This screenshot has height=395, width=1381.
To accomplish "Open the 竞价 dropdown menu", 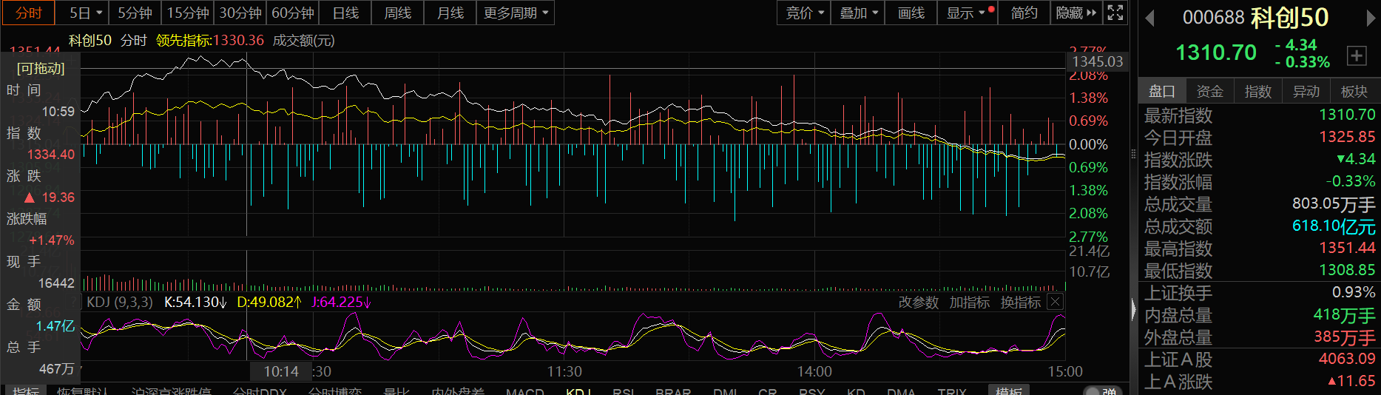I will tap(804, 13).
